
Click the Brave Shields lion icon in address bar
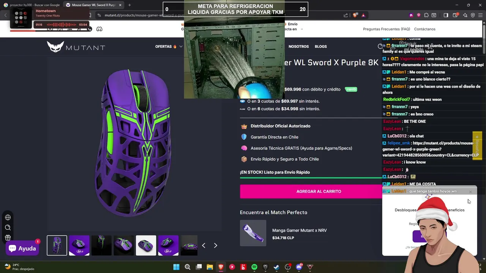pos(355,15)
